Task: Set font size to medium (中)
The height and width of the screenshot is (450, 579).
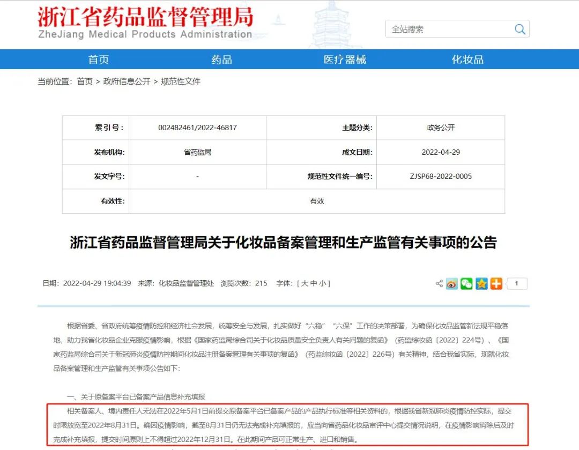Action: [x=314, y=283]
